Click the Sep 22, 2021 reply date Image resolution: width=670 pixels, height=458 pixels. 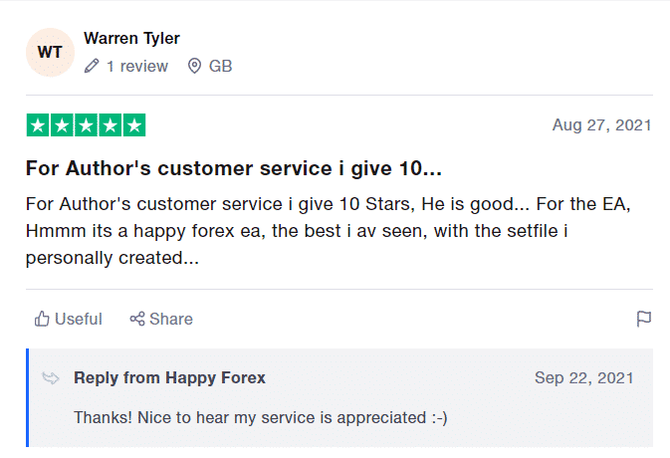tap(583, 378)
